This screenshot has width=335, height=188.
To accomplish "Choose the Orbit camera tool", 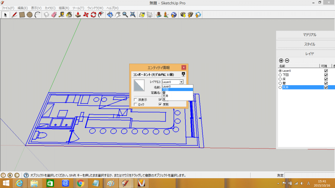I will (x=110, y=15).
